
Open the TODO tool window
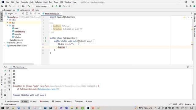point(34,101)
